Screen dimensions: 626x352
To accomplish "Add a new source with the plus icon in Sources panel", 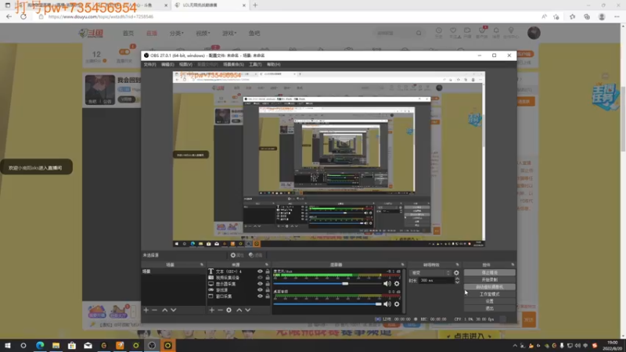I will tap(211, 310).
